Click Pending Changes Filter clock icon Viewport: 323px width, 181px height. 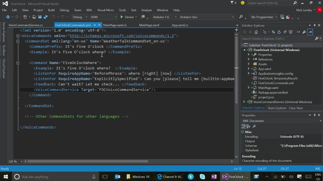pyautogui.click(x=265, y=32)
